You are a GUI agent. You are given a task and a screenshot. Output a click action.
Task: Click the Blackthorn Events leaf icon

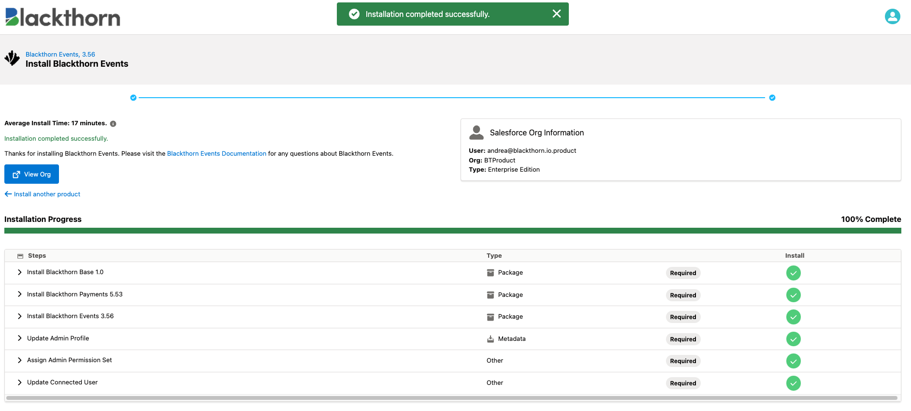click(12, 58)
